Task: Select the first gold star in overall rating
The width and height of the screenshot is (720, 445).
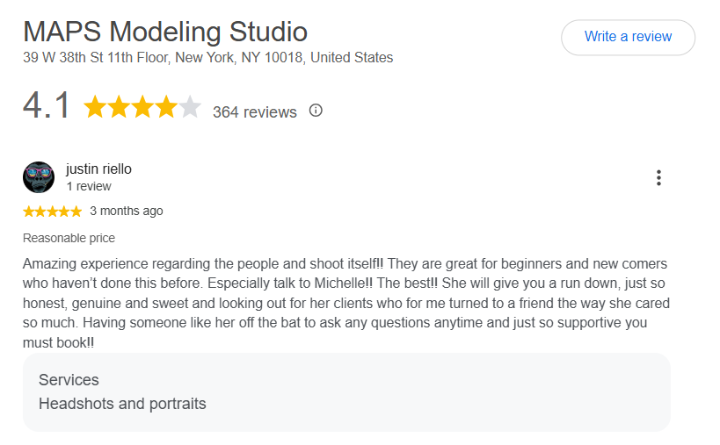Action: 95,107
